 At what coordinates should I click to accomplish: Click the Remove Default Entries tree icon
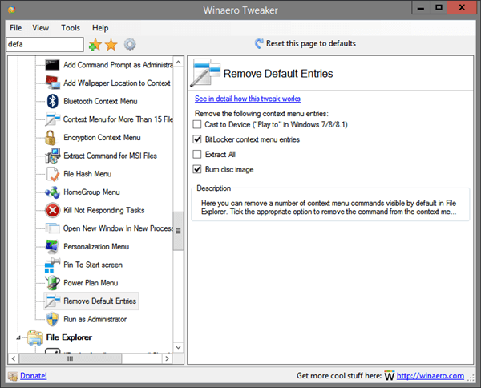click(x=52, y=301)
